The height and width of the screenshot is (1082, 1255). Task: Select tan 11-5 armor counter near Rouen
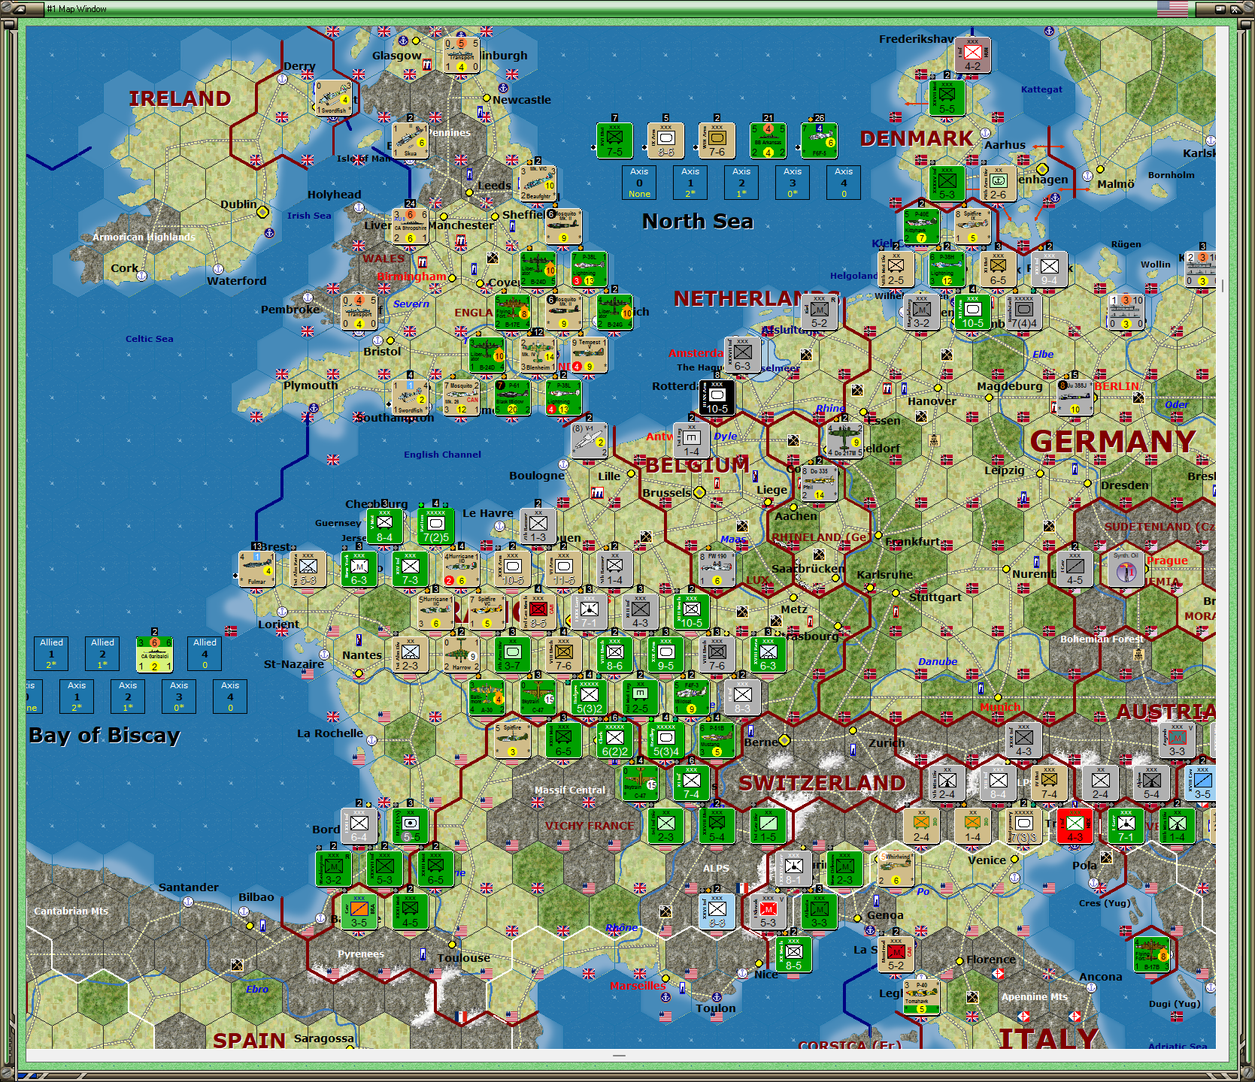tap(563, 569)
